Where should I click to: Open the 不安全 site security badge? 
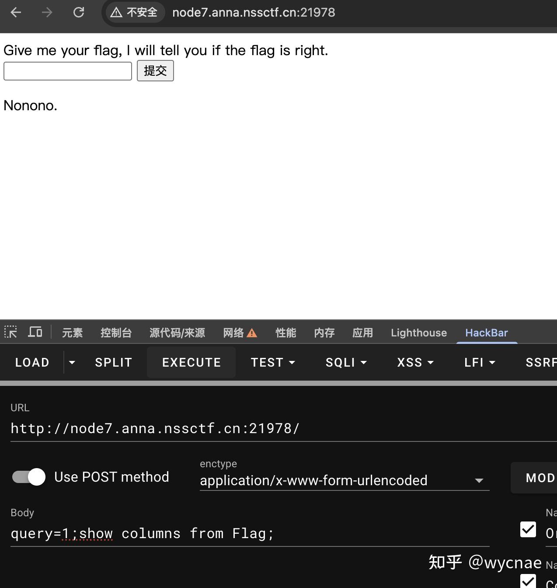pyautogui.click(x=134, y=12)
